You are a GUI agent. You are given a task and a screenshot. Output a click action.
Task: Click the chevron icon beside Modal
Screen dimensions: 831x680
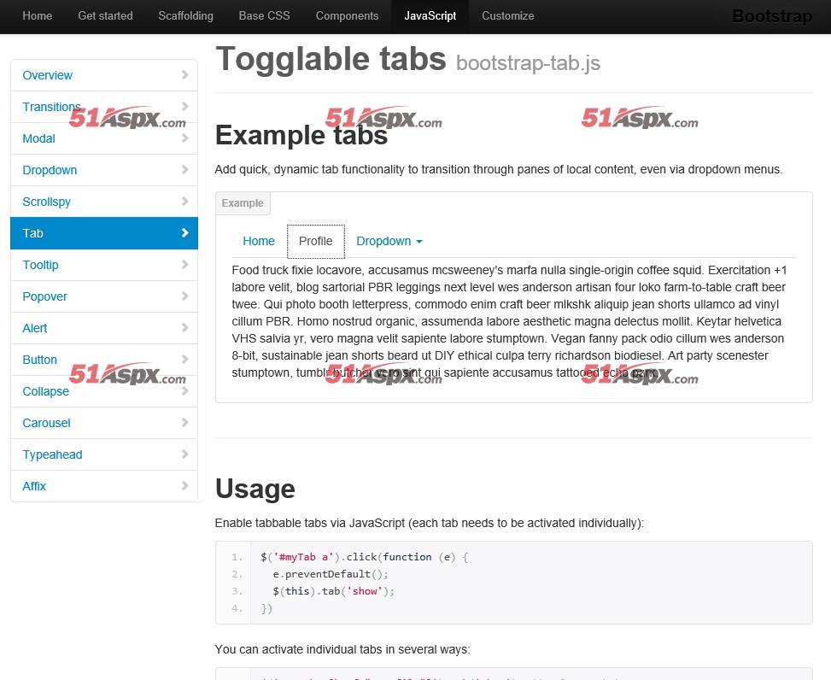coord(184,138)
